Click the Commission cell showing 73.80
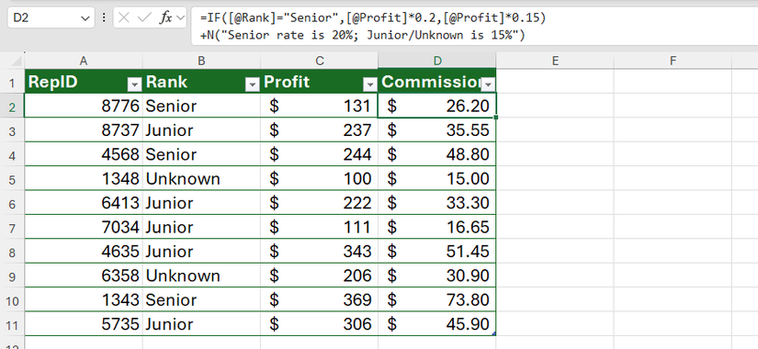758x349 pixels. (x=437, y=299)
